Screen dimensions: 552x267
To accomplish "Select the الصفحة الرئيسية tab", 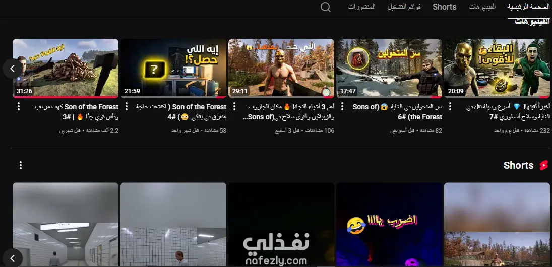I will point(528,7).
